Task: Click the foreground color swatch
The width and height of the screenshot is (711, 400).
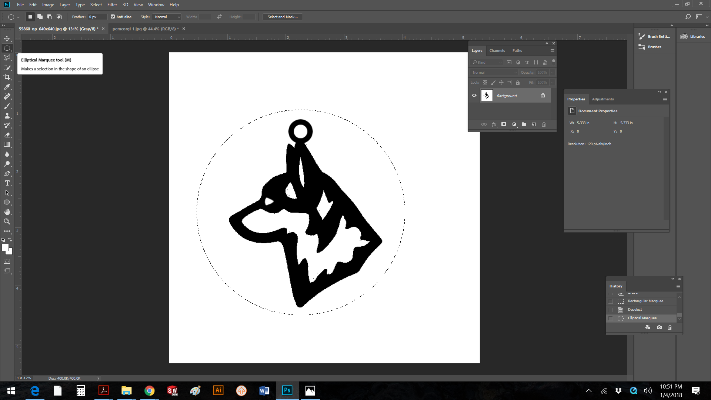Action: [5, 247]
